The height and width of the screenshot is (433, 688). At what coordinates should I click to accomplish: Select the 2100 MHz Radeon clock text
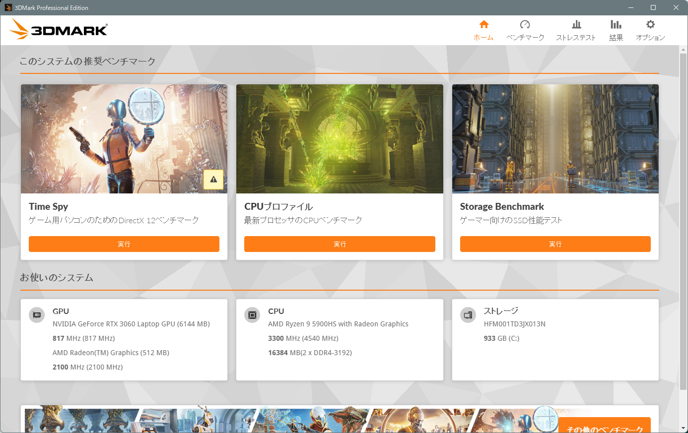pyautogui.click(x=87, y=367)
